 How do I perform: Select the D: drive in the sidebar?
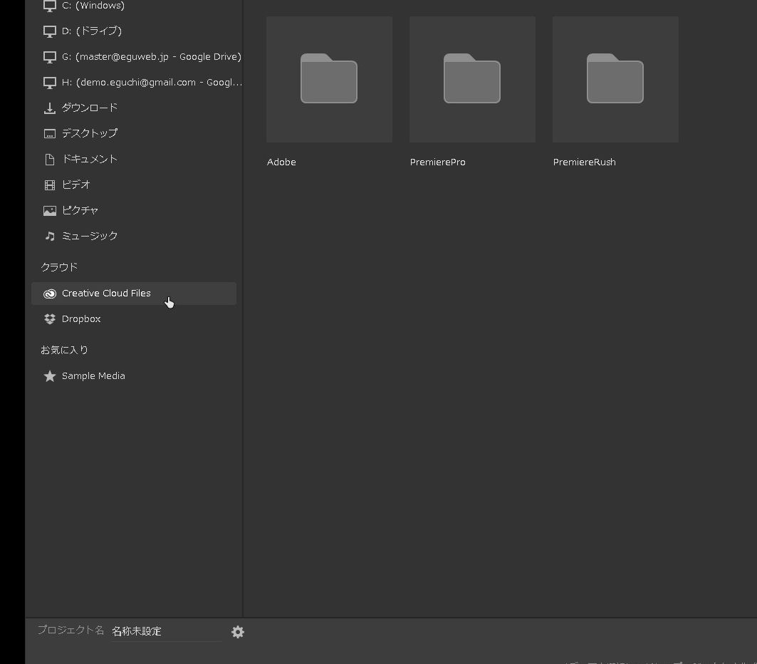click(91, 31)
